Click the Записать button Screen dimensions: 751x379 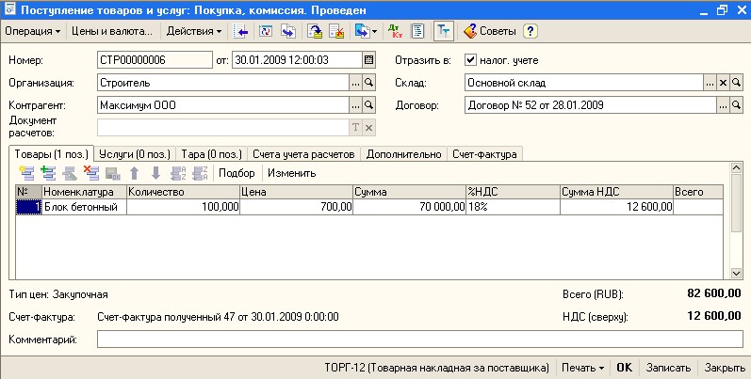tap(669, 368)
